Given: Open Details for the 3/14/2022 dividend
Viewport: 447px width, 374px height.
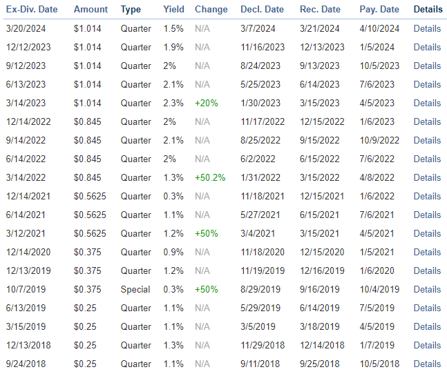Looking at the screenshot, I should (x=427, y=177).
